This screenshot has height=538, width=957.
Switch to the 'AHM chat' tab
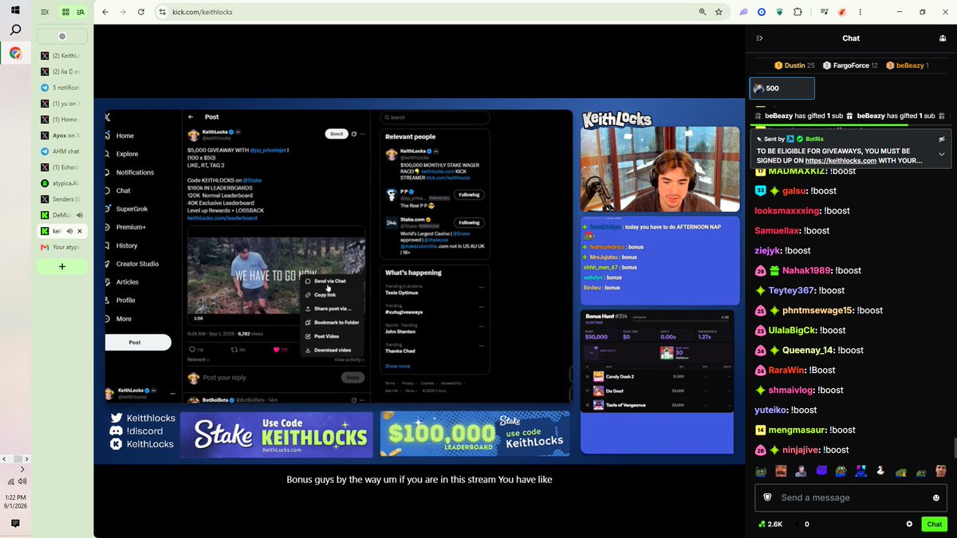(x=61, y=151)
